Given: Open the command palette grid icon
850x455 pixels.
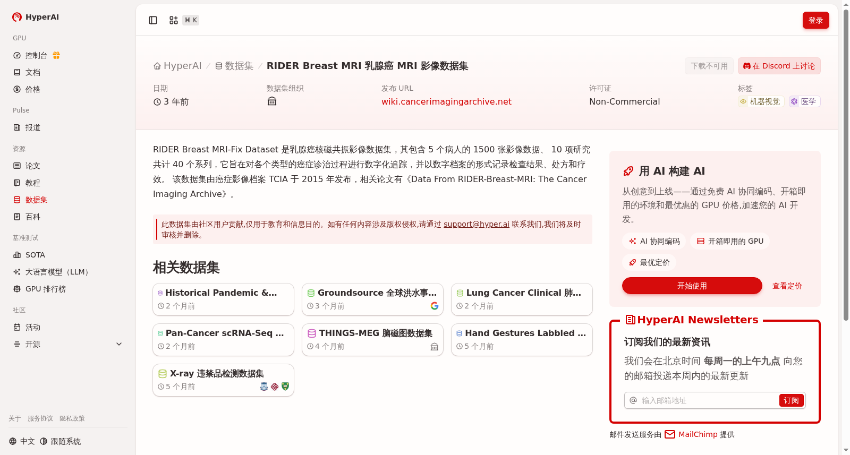Looking at the screenshot, I should 174,20.
